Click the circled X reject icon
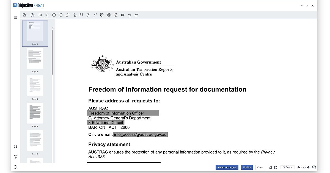Viewport: 330px width, 173px height. point(109,15)
